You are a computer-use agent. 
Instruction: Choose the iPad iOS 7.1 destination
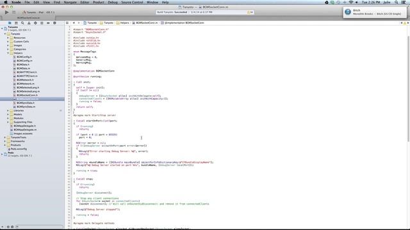47,12
